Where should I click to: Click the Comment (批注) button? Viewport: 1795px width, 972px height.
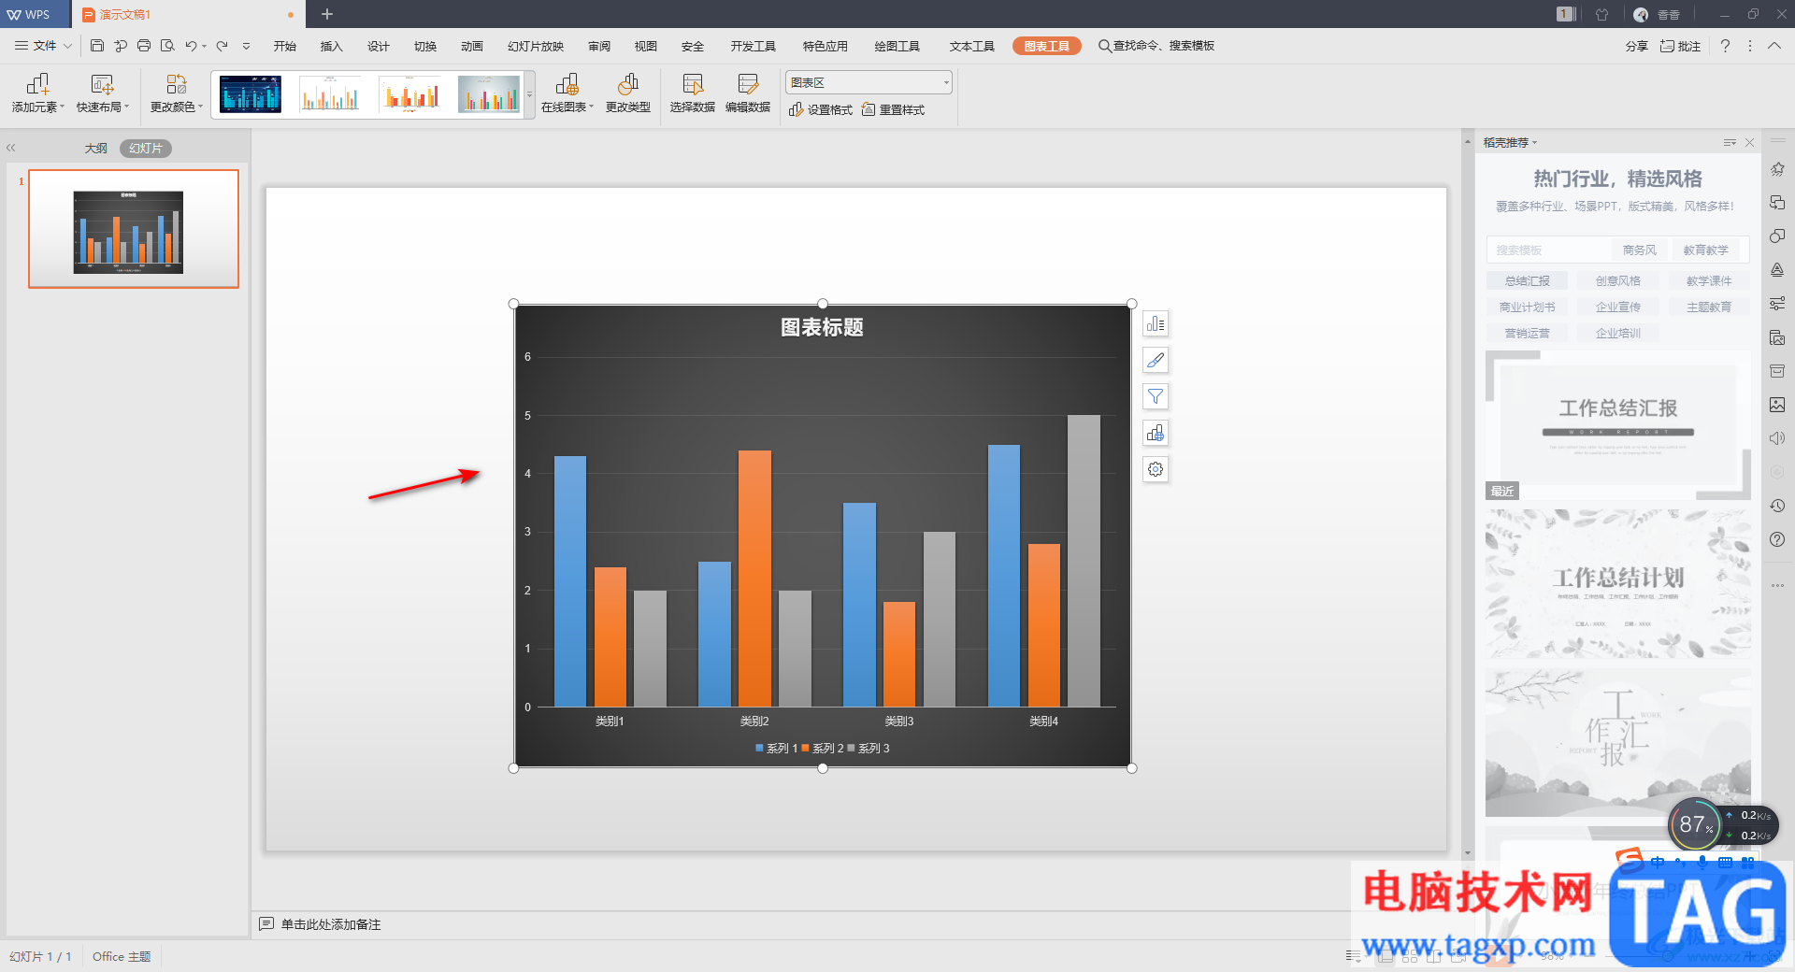click(x=1680, y=46)
